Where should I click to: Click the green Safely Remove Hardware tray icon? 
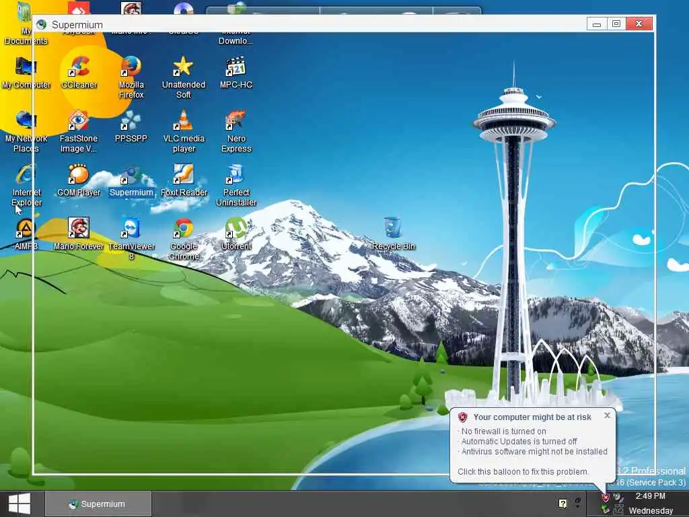pos(606,510)
